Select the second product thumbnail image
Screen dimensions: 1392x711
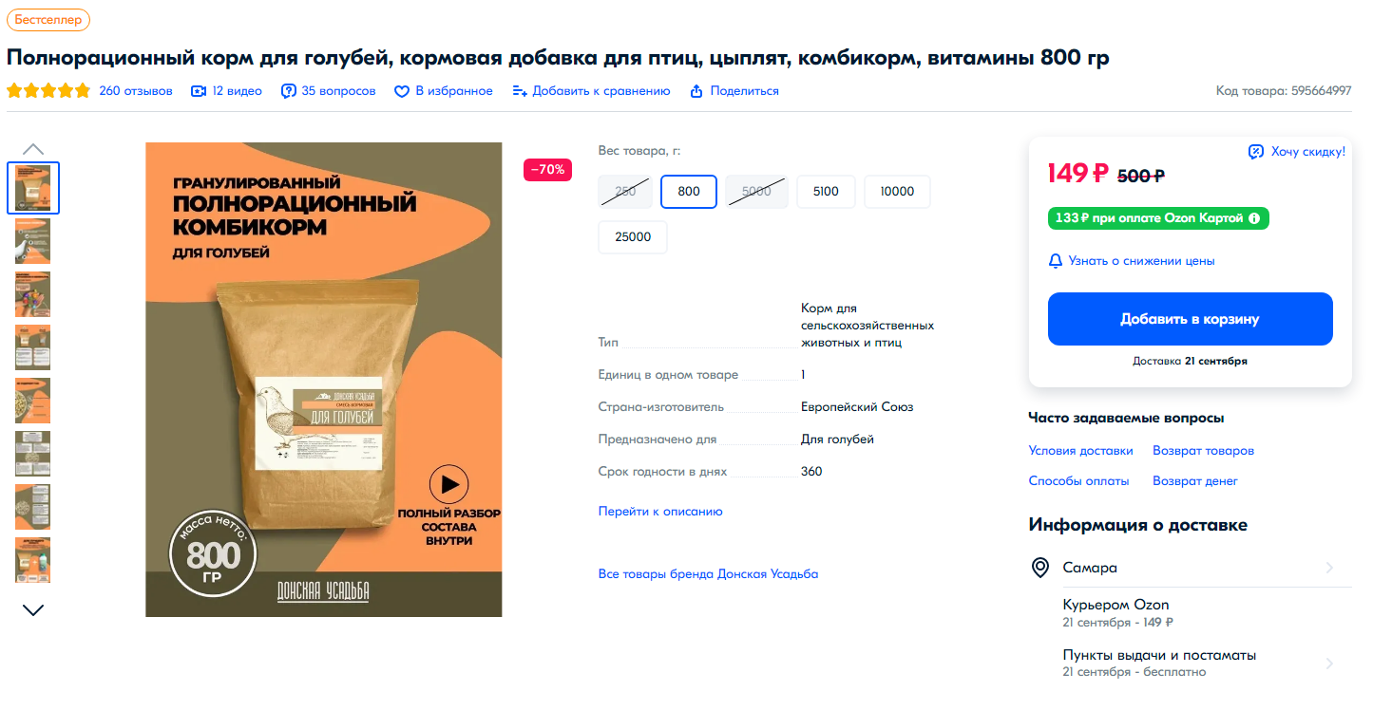click(x=33, y=241)
